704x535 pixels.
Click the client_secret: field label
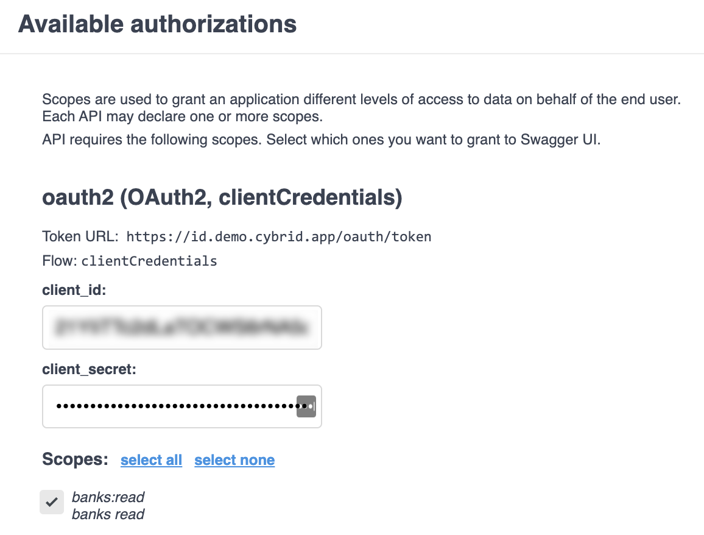click(89, 369)
